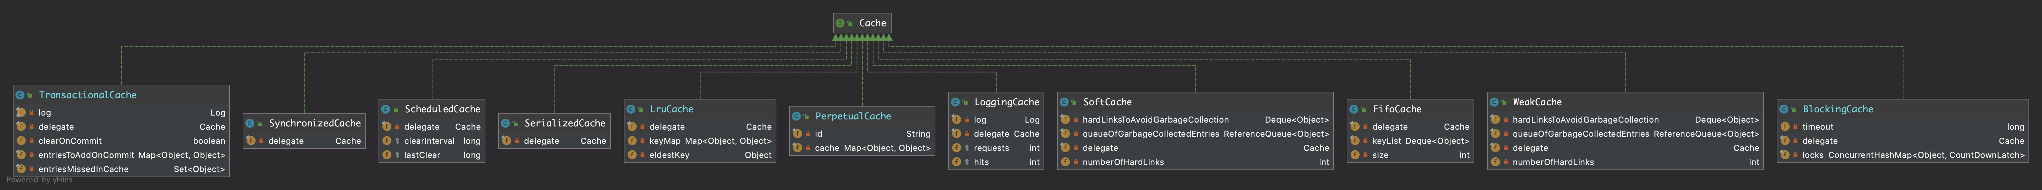This screenshot has width=2042, height=190.
Task: Click the field icon of keyMap
Action: point(632,141)
